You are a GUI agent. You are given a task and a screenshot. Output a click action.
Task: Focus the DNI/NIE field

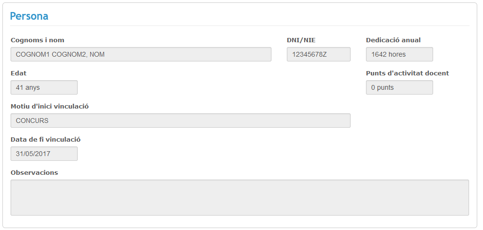coord(318,54)
